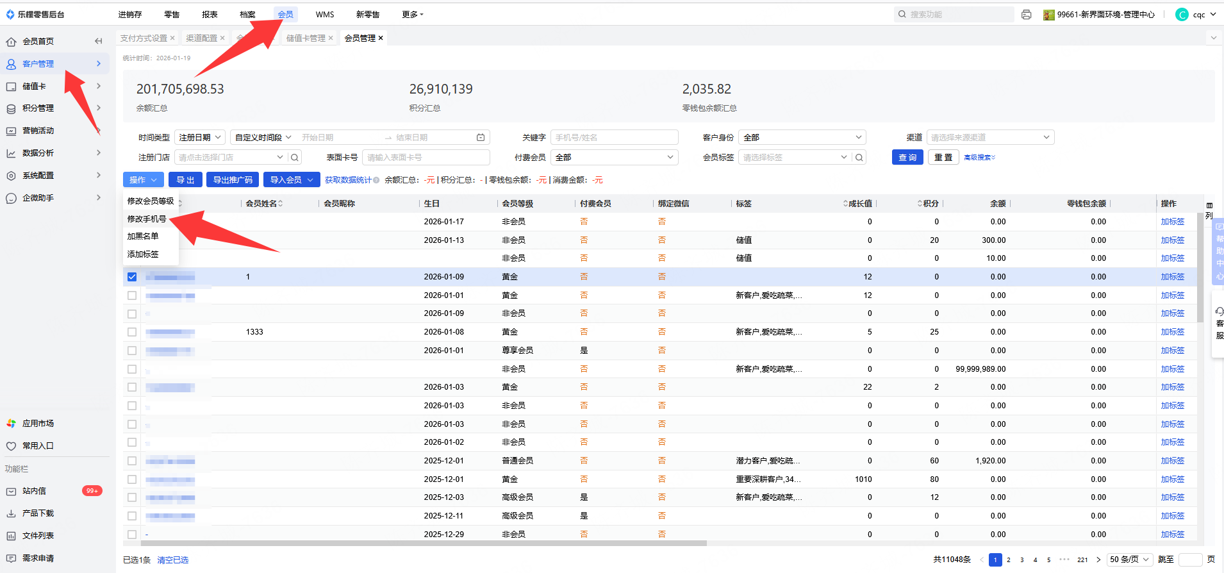Screen dimensions: 1224x573
Task: Check the row with name 1333
Action: tap(132, 332)
